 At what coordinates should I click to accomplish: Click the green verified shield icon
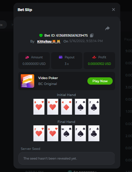pyautogui.click(x=41, y=35)
